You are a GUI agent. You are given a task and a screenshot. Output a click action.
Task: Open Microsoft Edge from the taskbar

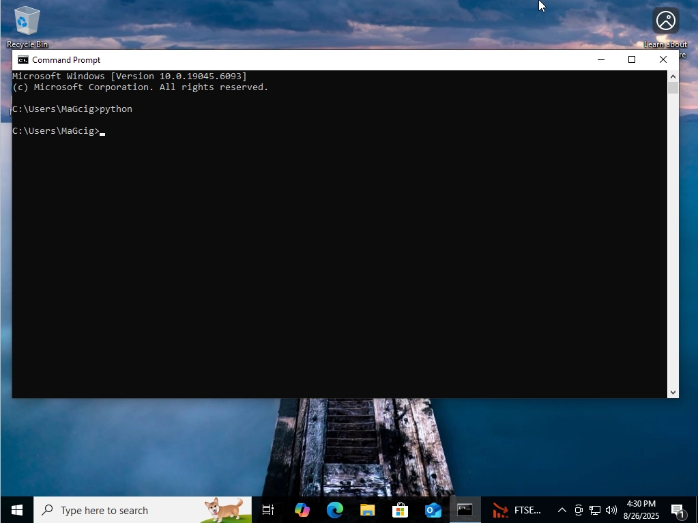[x=334, y=510]
